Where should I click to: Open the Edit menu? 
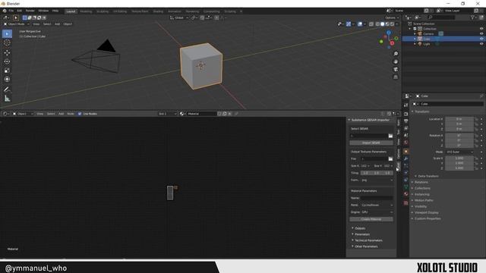coord(20,11)
